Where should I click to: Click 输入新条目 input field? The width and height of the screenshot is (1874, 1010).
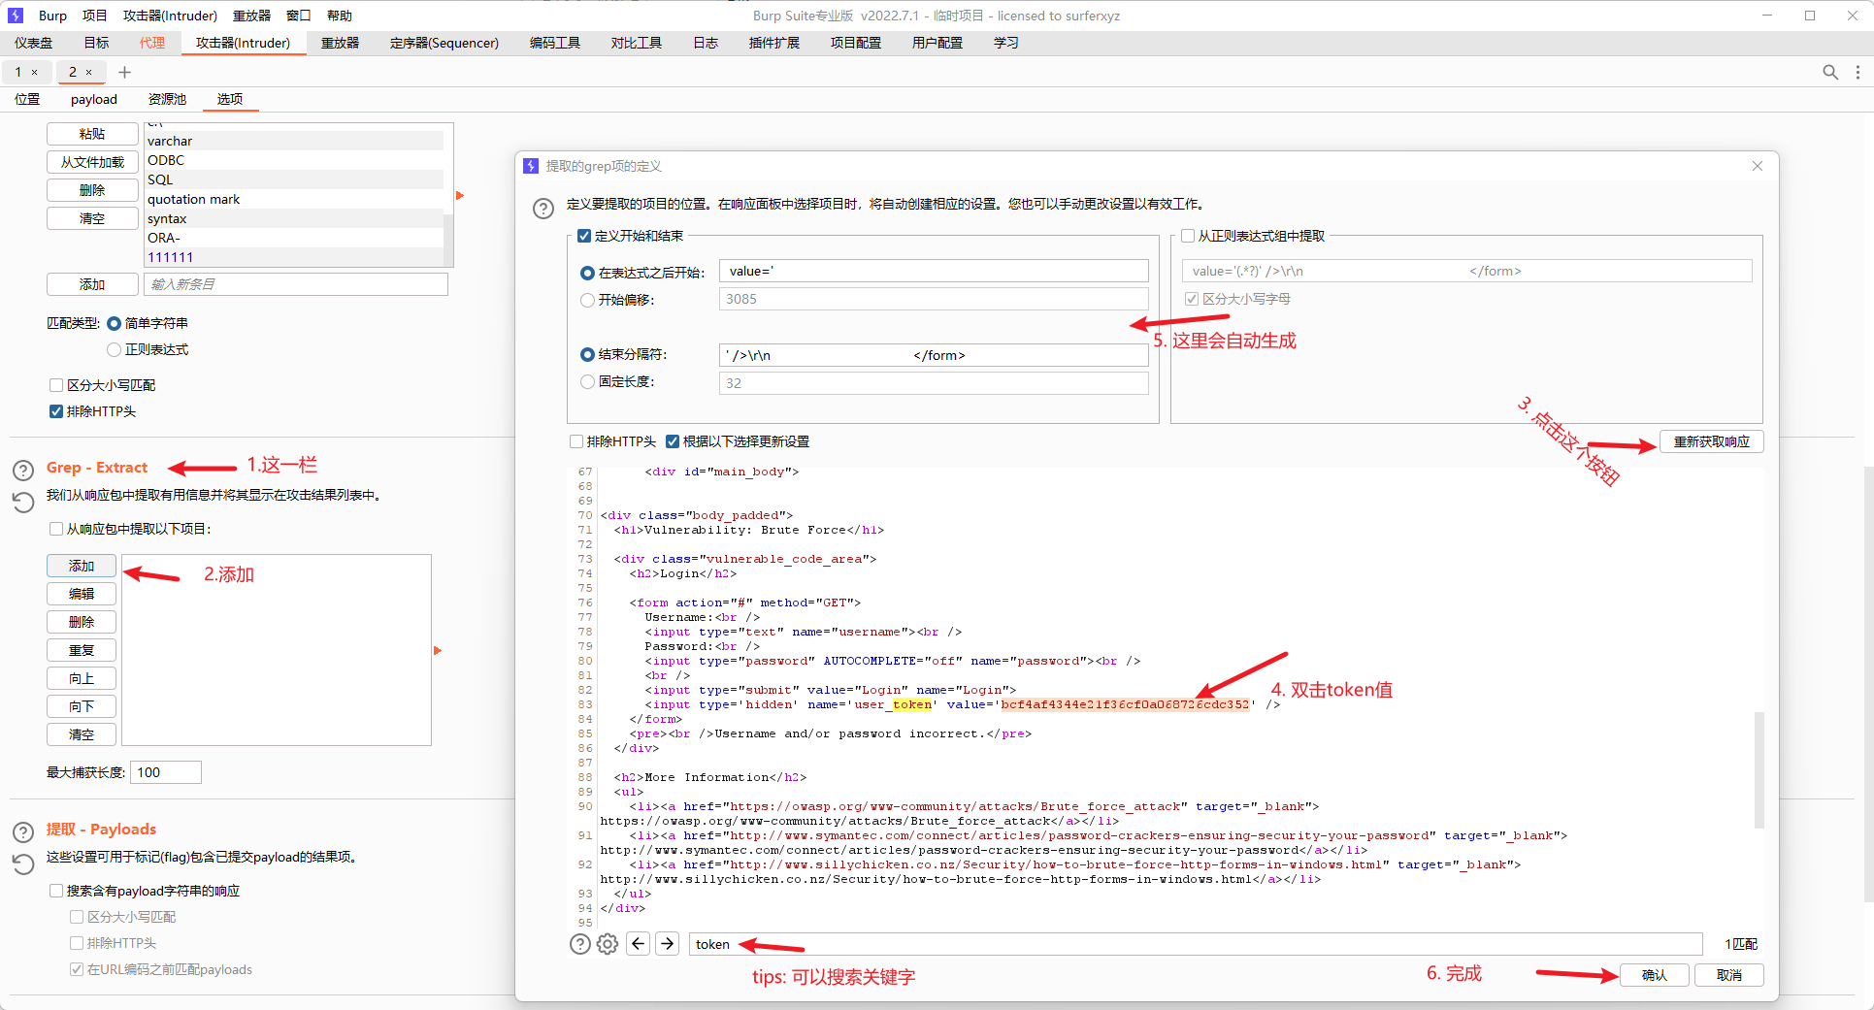[296, 284]
